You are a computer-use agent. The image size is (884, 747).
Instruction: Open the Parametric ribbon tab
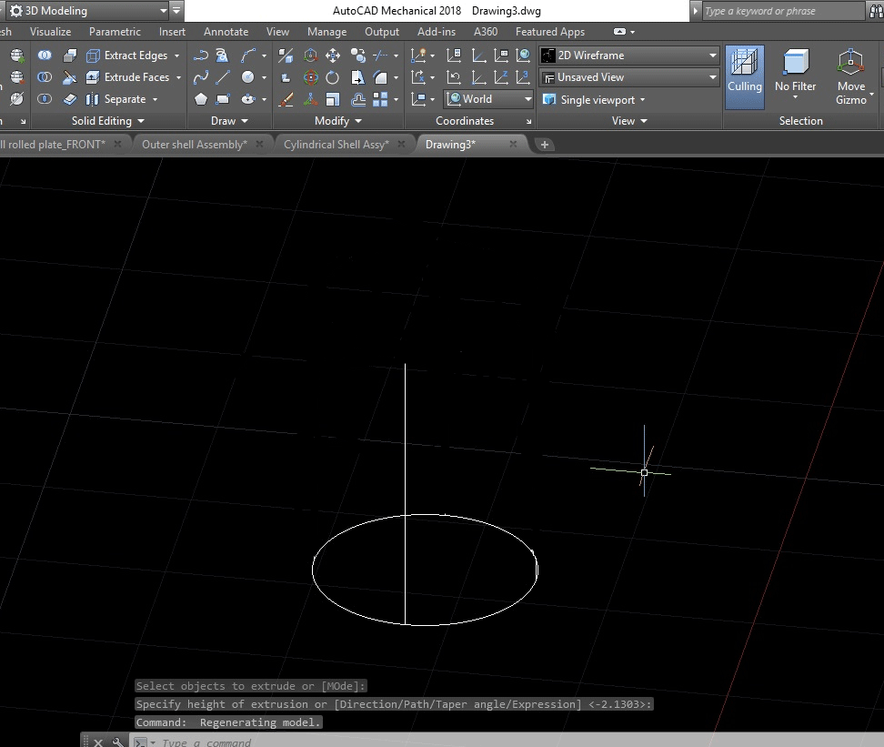(115, 32)
